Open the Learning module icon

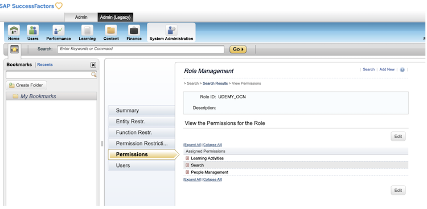click(x=87, y=30)
